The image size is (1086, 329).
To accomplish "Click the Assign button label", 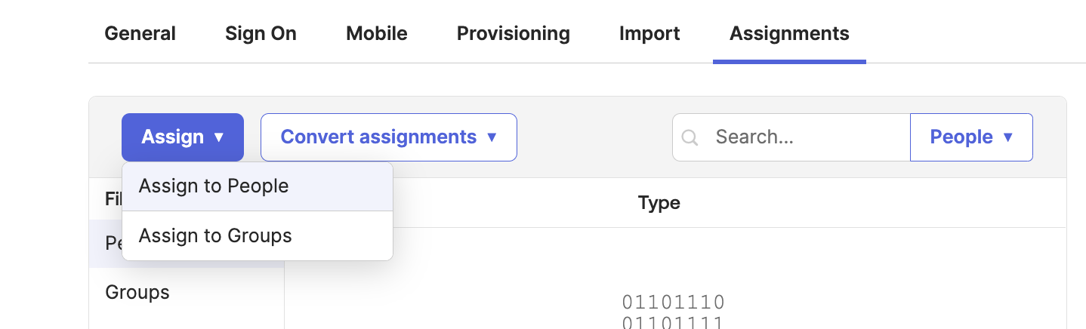I will (173, 137).
